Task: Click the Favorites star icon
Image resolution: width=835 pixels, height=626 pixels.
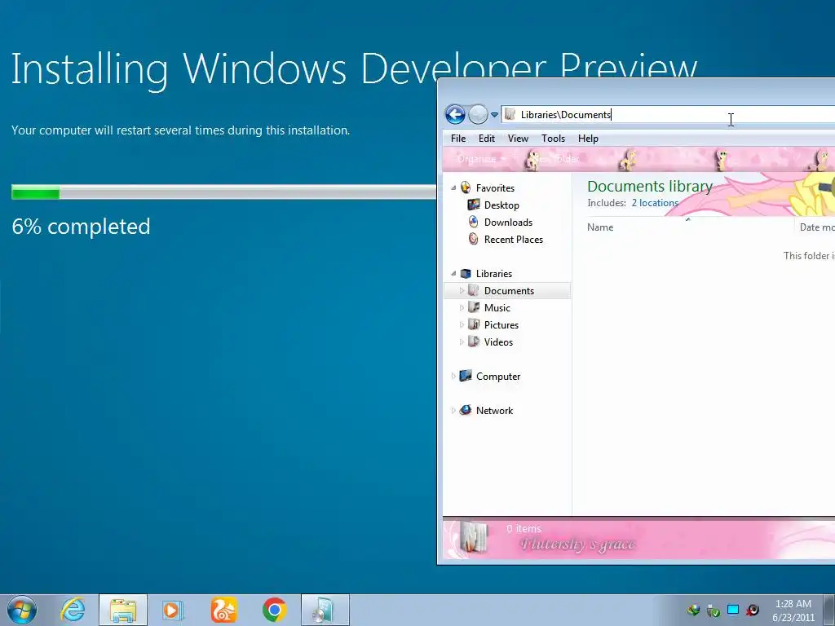Action: (x=466, y=187)
